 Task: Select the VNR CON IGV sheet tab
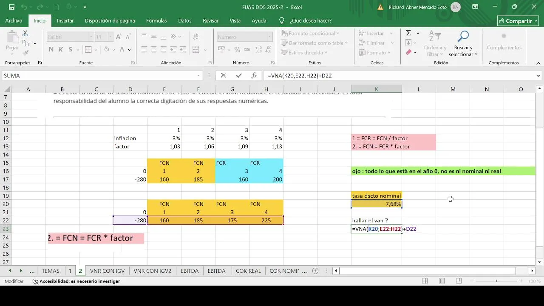(x=108, y=271)
